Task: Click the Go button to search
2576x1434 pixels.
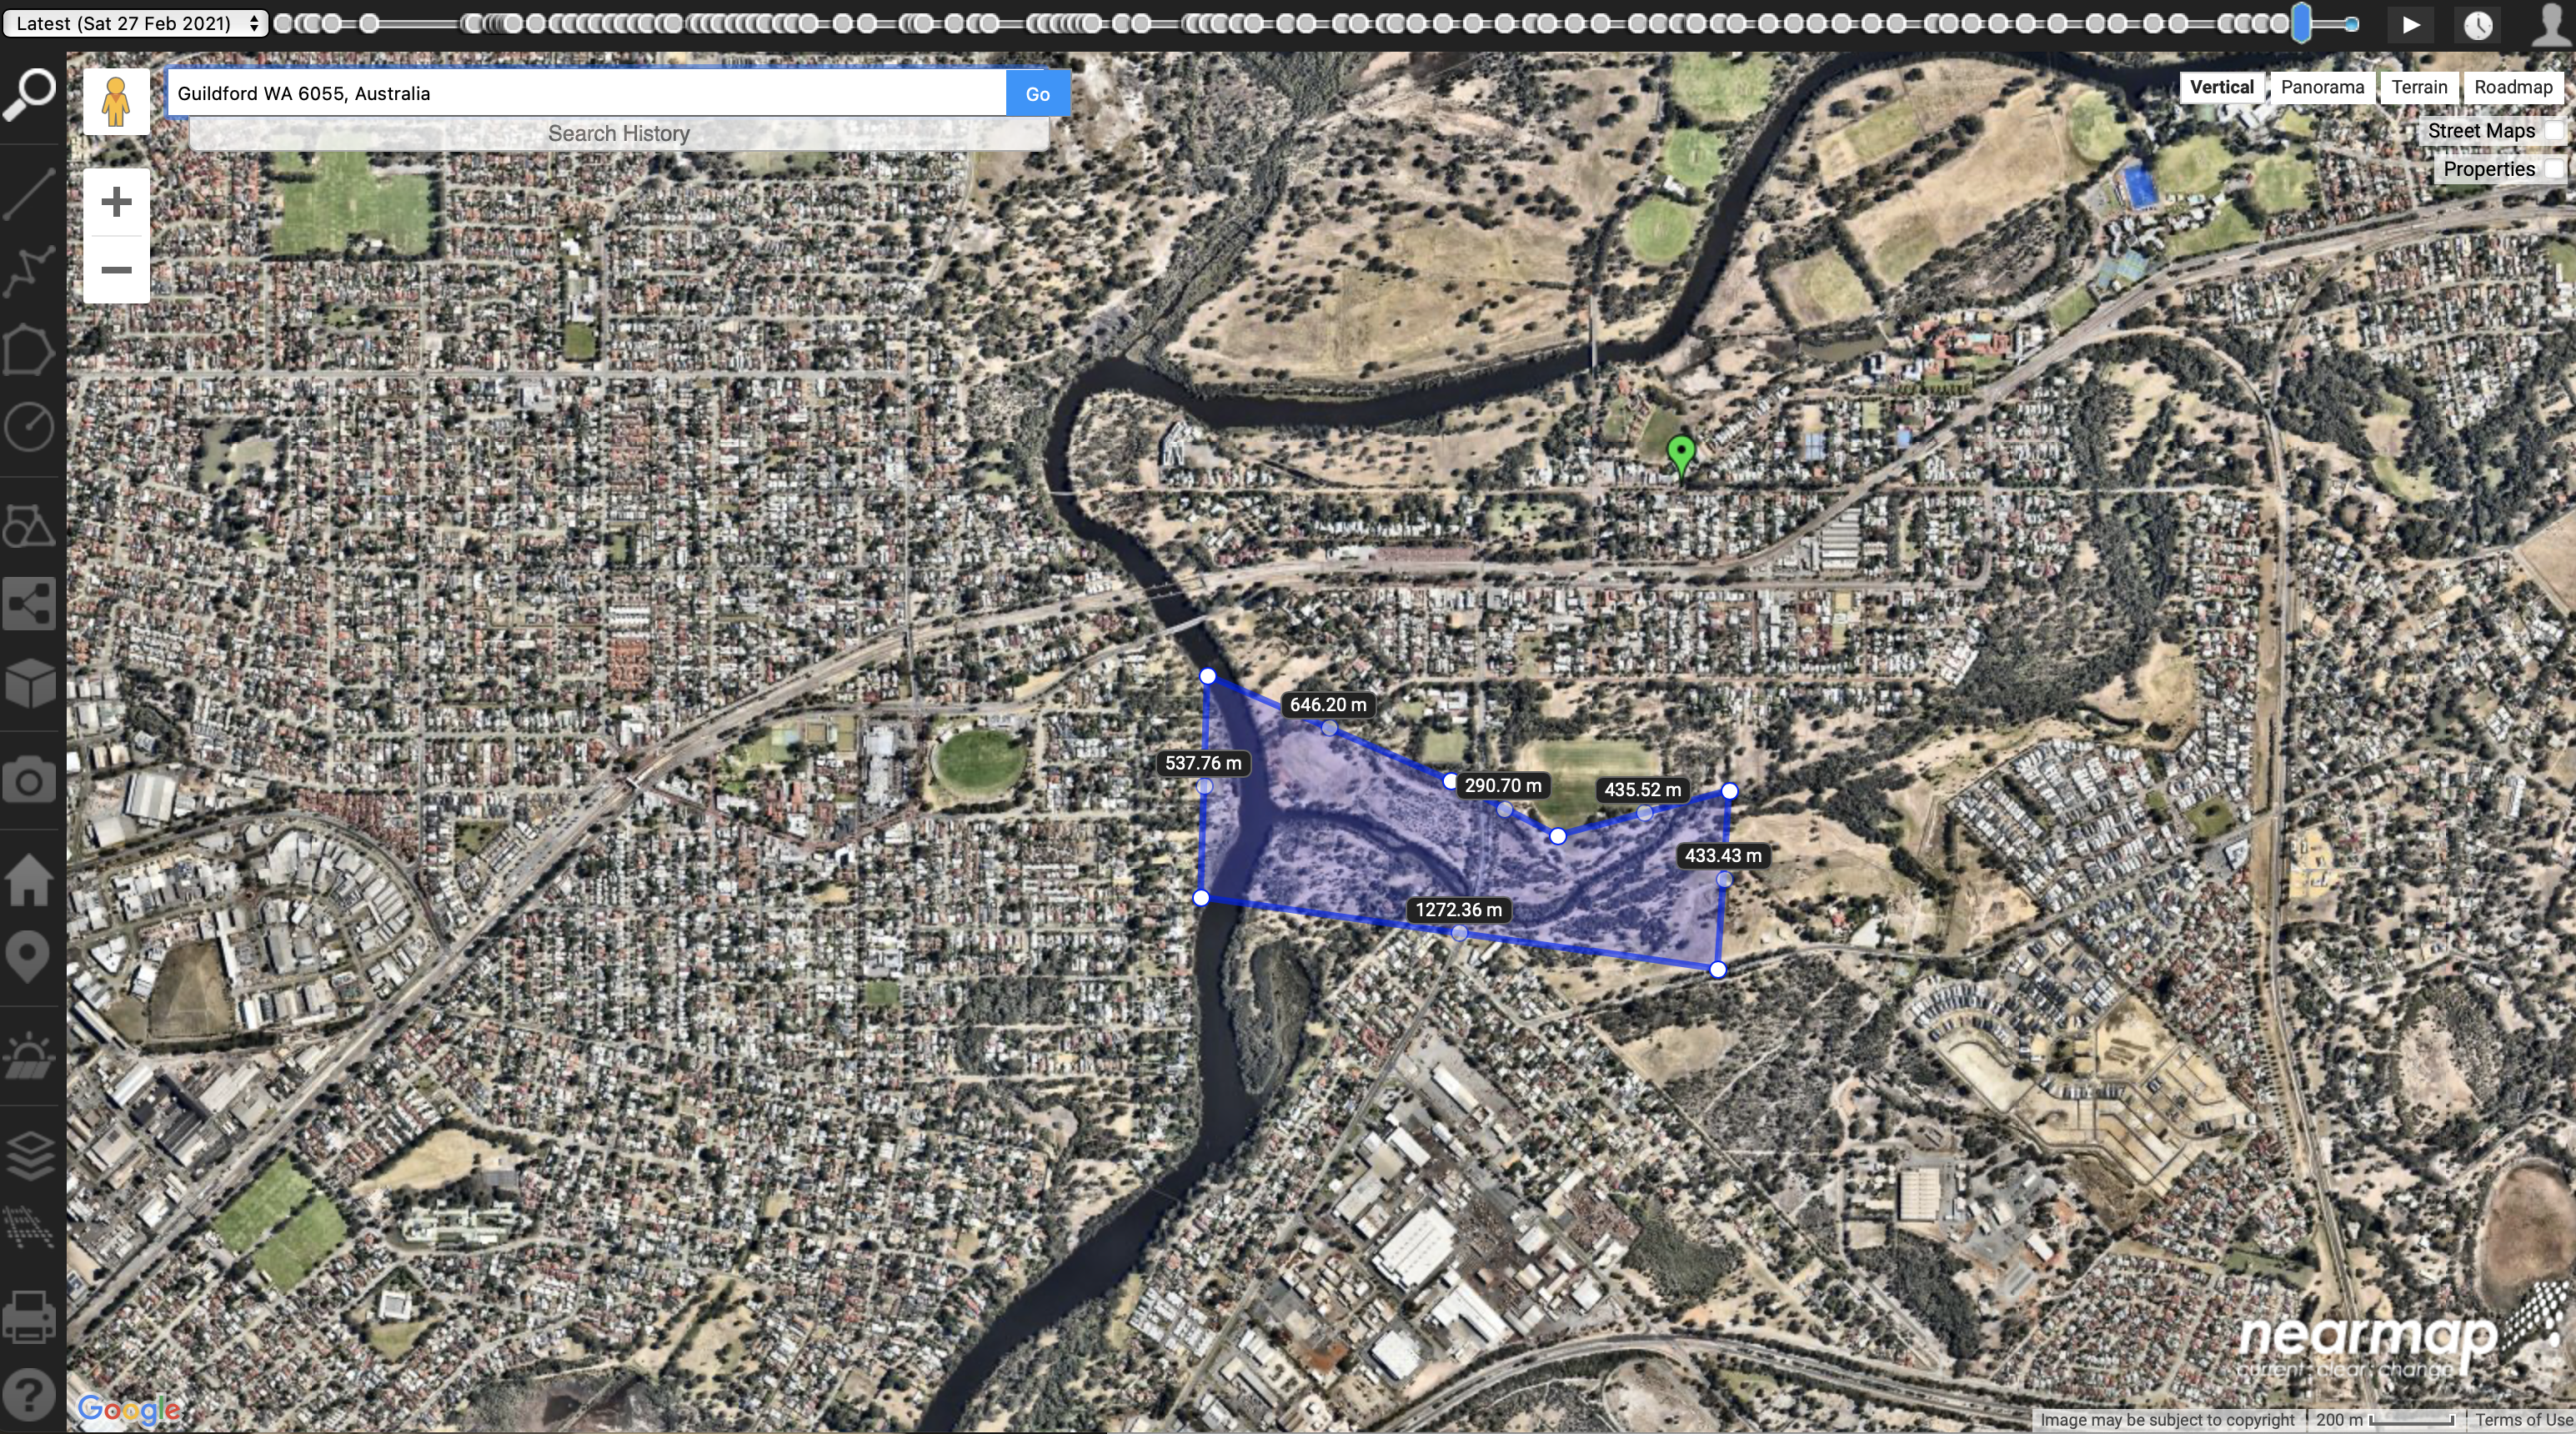Action: coord(1036,92)
